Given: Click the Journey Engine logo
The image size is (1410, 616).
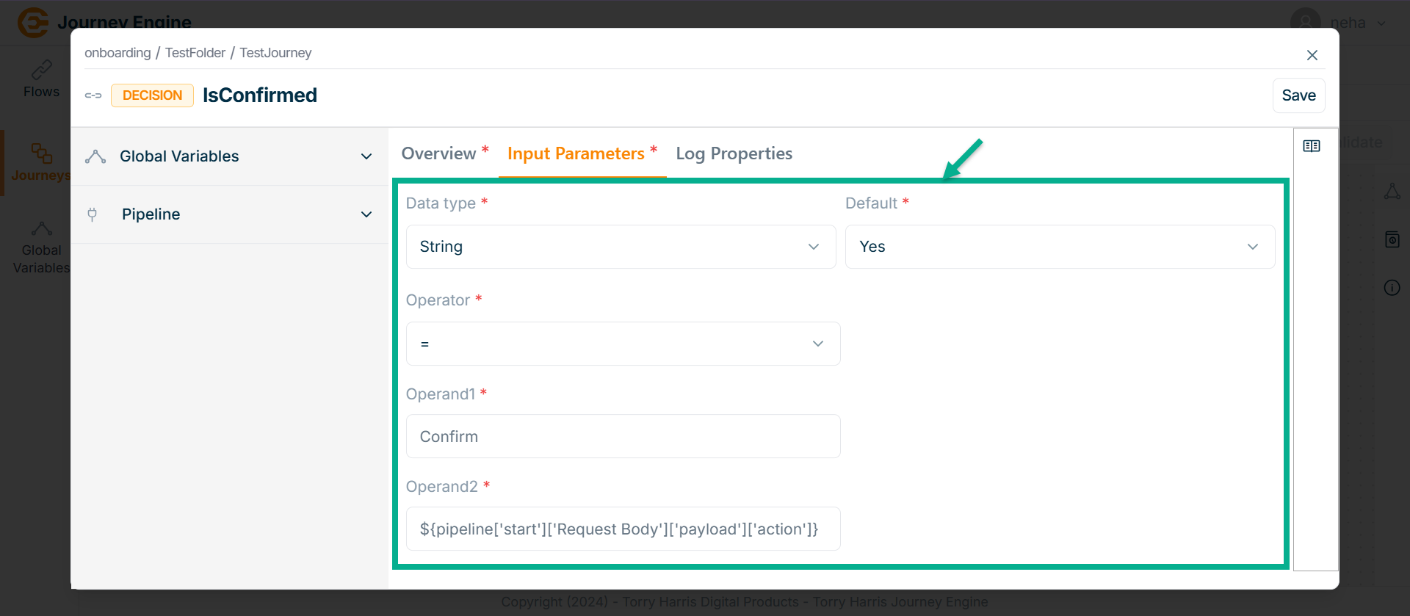Looking at the screenshot, I should tap(33, 22).
